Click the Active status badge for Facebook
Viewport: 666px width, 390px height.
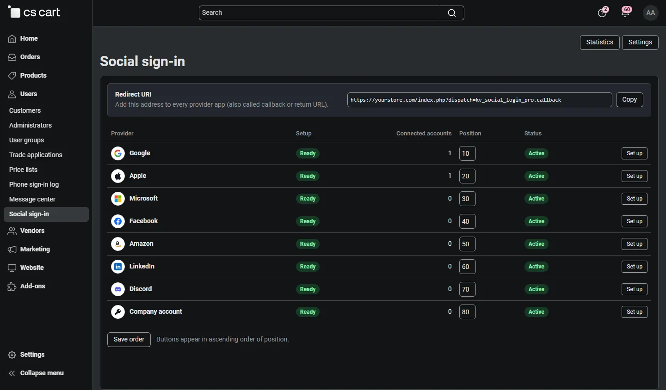[x=536, y=221]
